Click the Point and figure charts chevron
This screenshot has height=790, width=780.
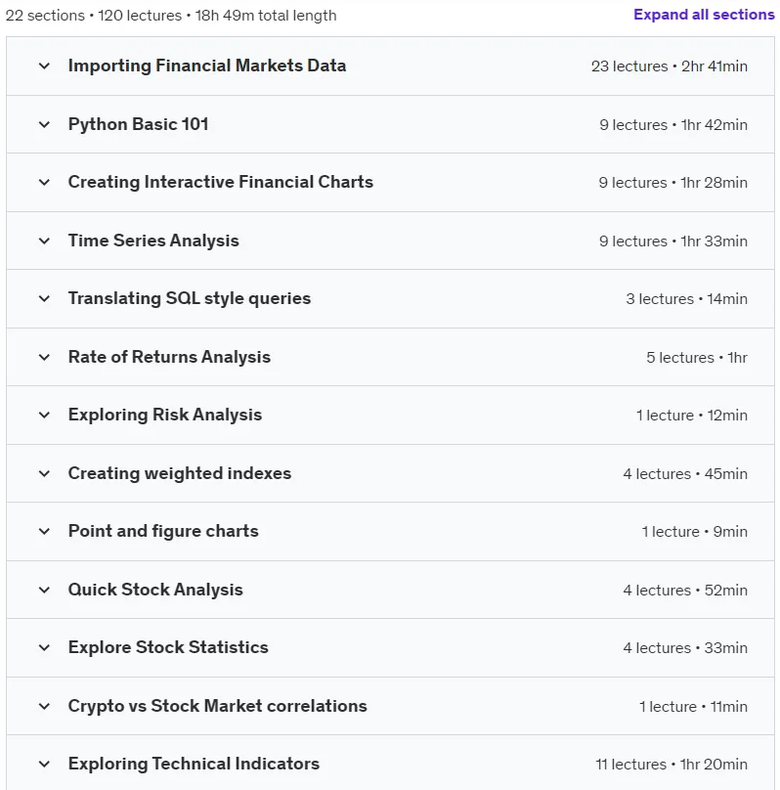point(44,532)
